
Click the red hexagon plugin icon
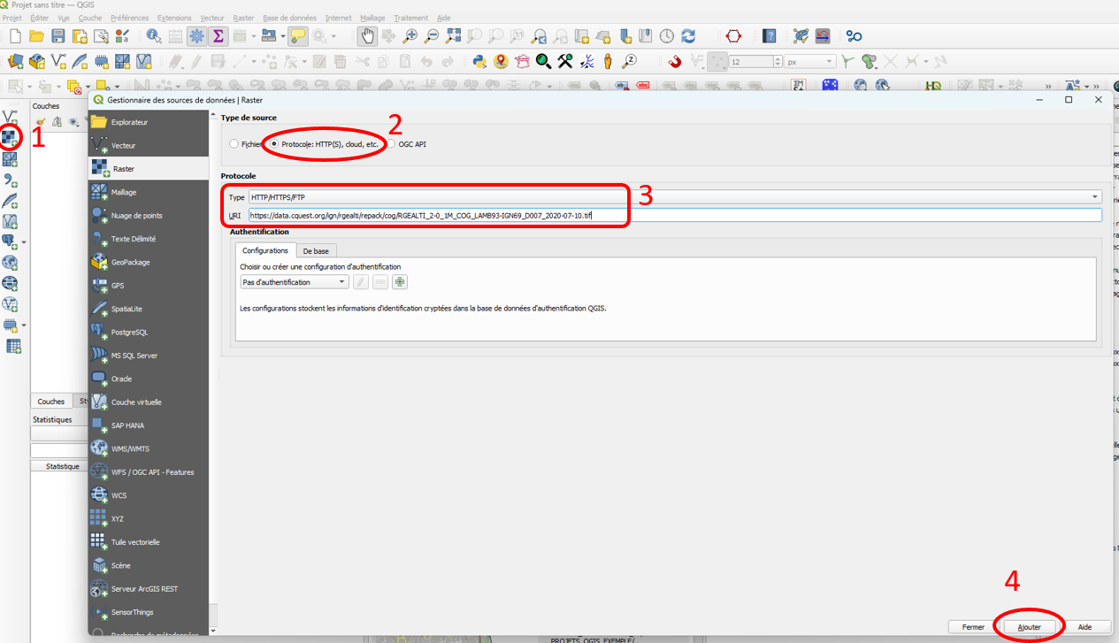(x=733, y=36)
